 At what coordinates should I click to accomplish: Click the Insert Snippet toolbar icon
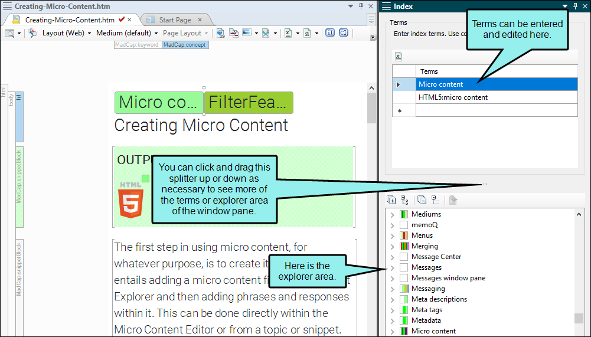[266, 33]
